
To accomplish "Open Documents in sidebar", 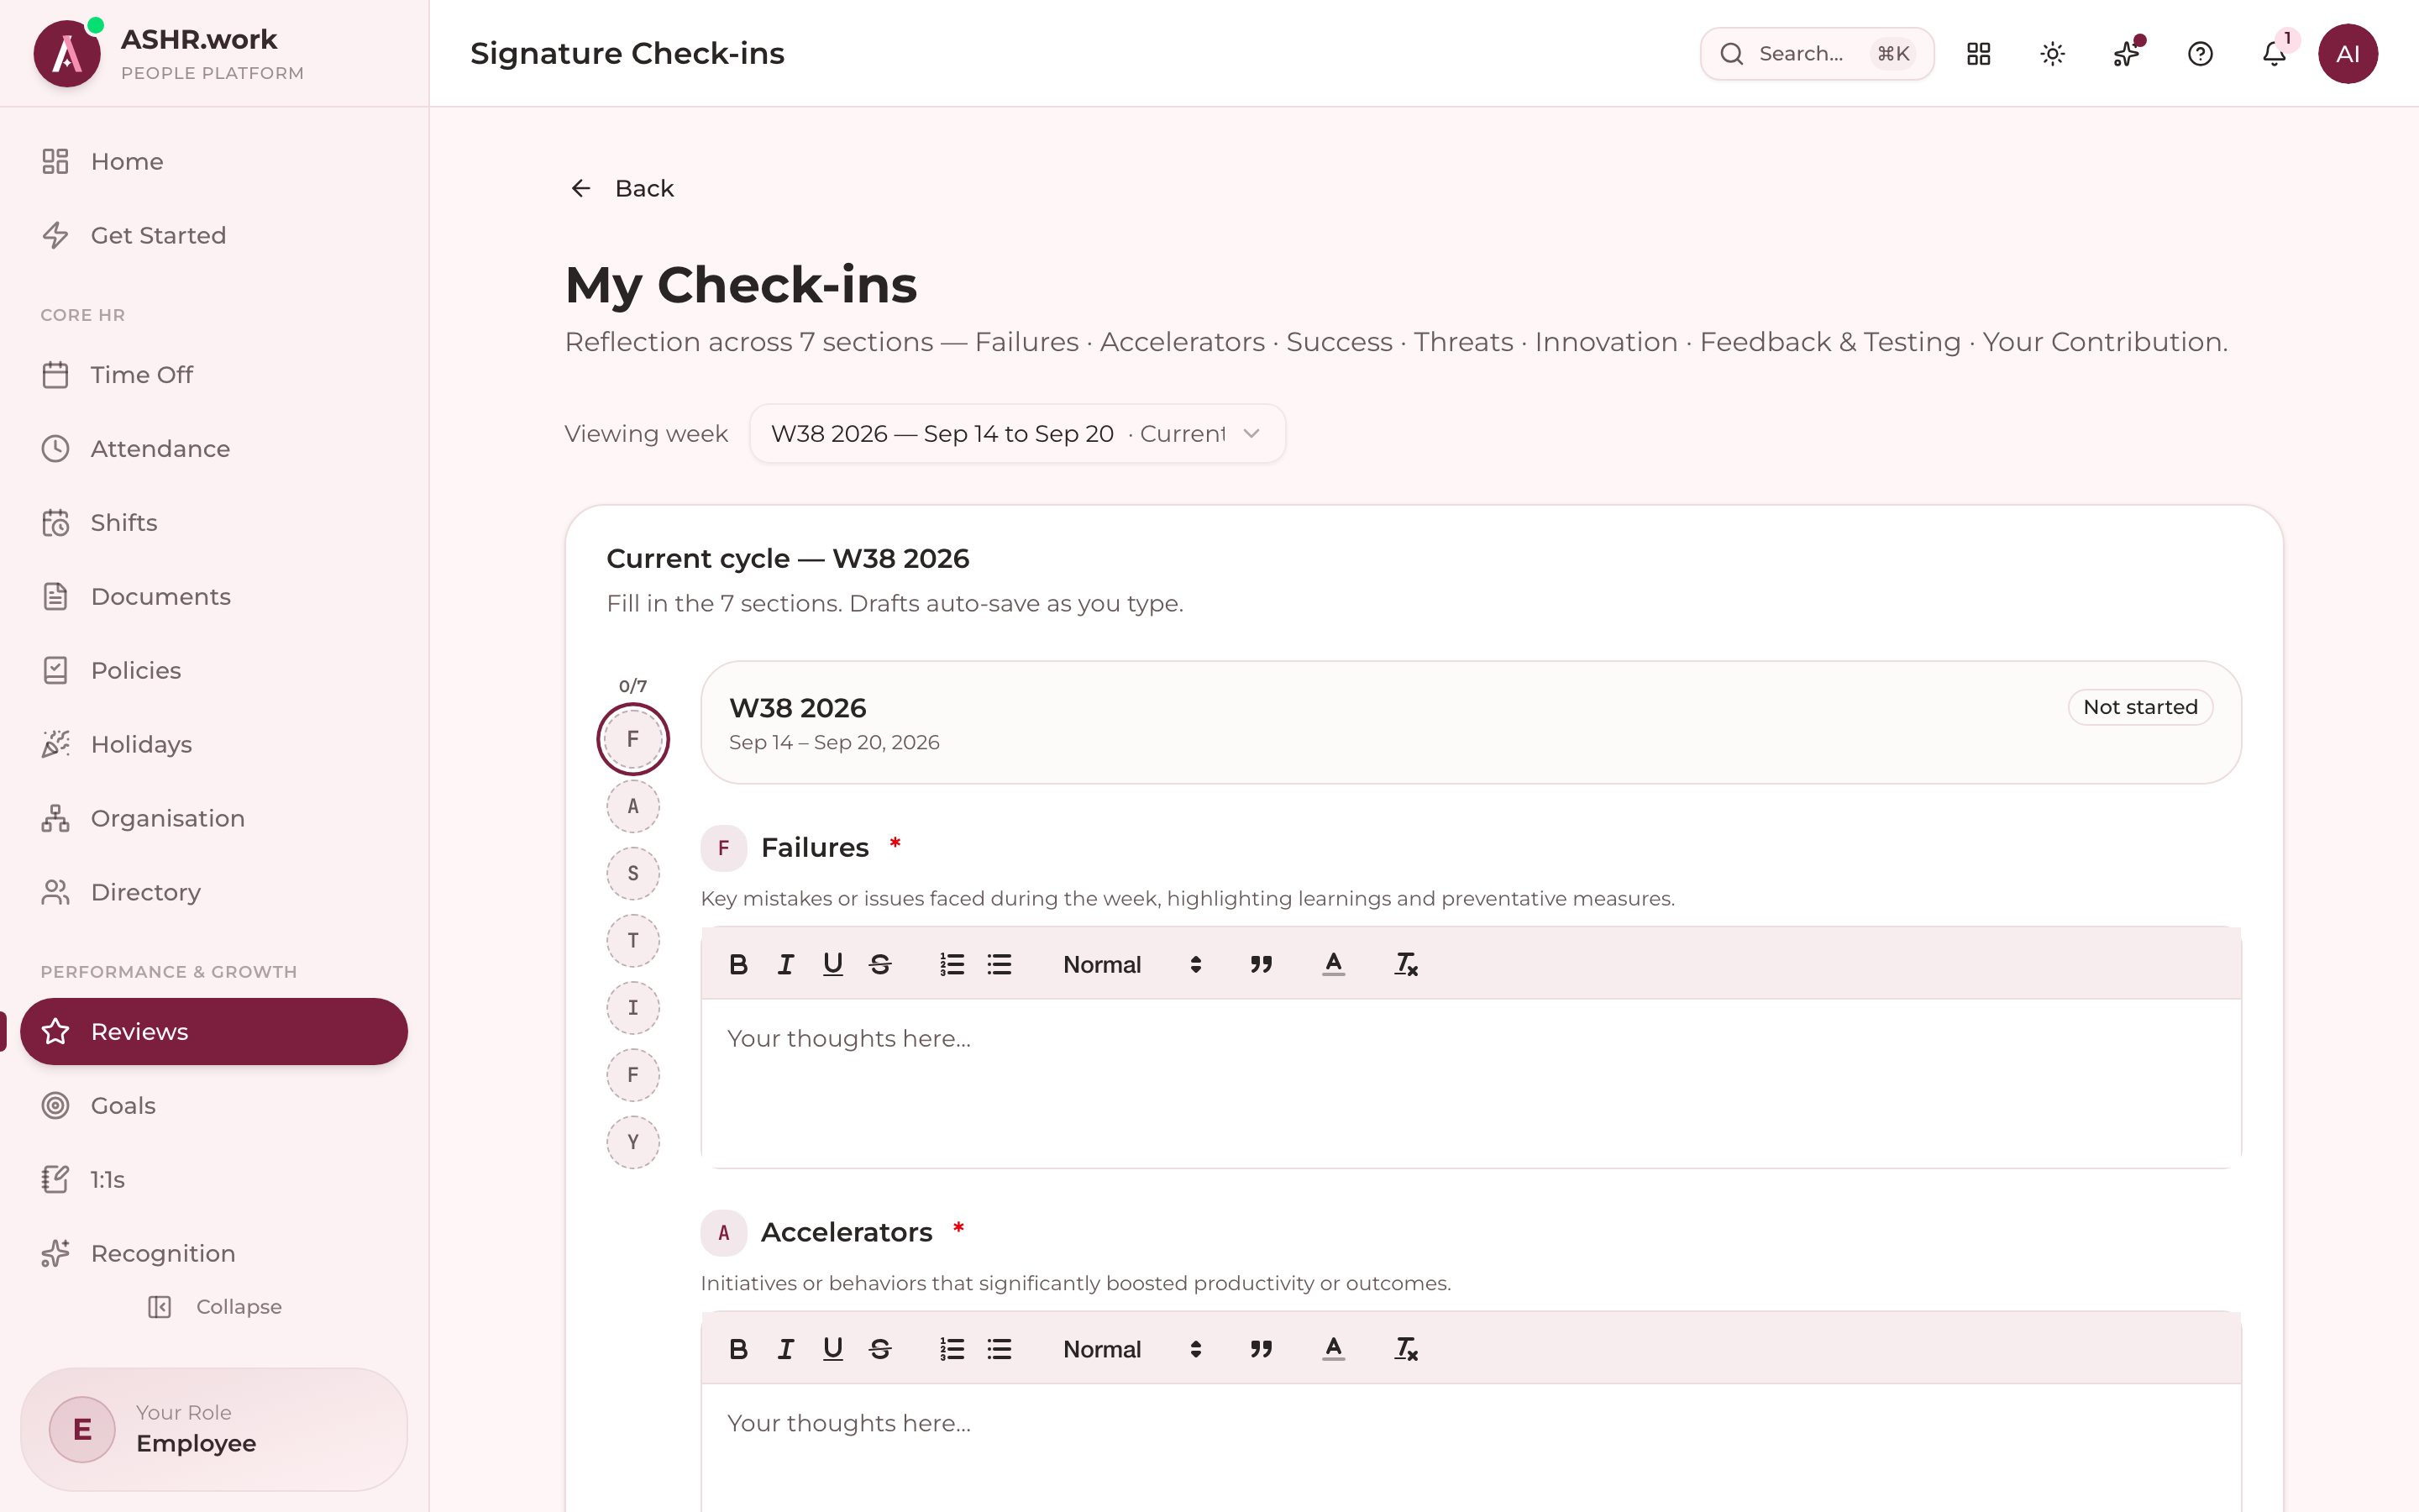I will [214, 597].
